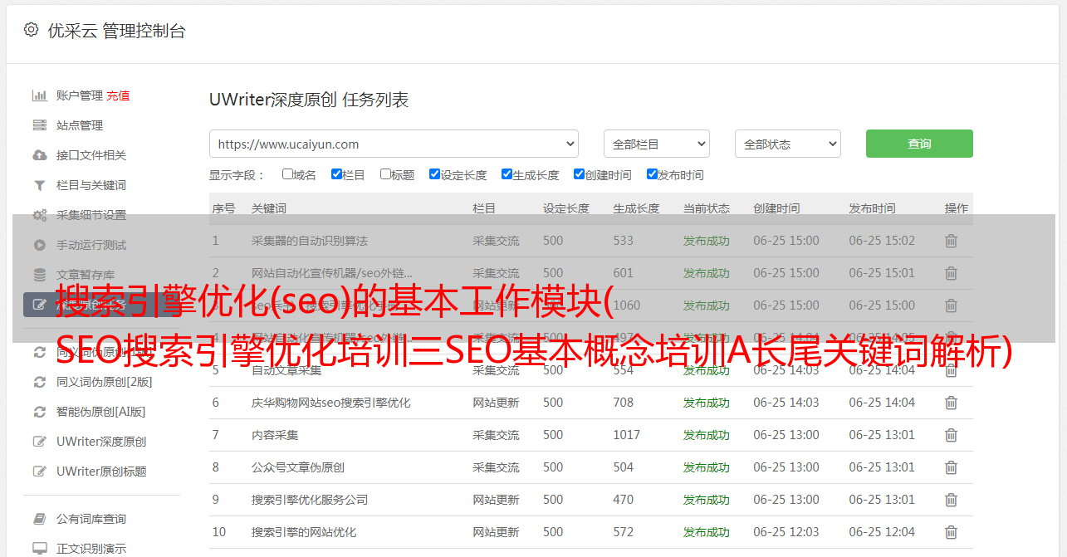This screenshot has height=557, width=1067.
Task: Click the 当前状态 column header
Action: click(x=707, y=208)
